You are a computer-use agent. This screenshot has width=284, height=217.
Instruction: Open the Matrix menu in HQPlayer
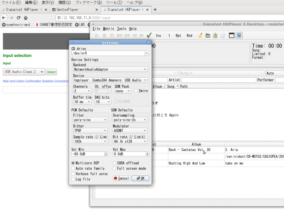[x=108, y=29]
